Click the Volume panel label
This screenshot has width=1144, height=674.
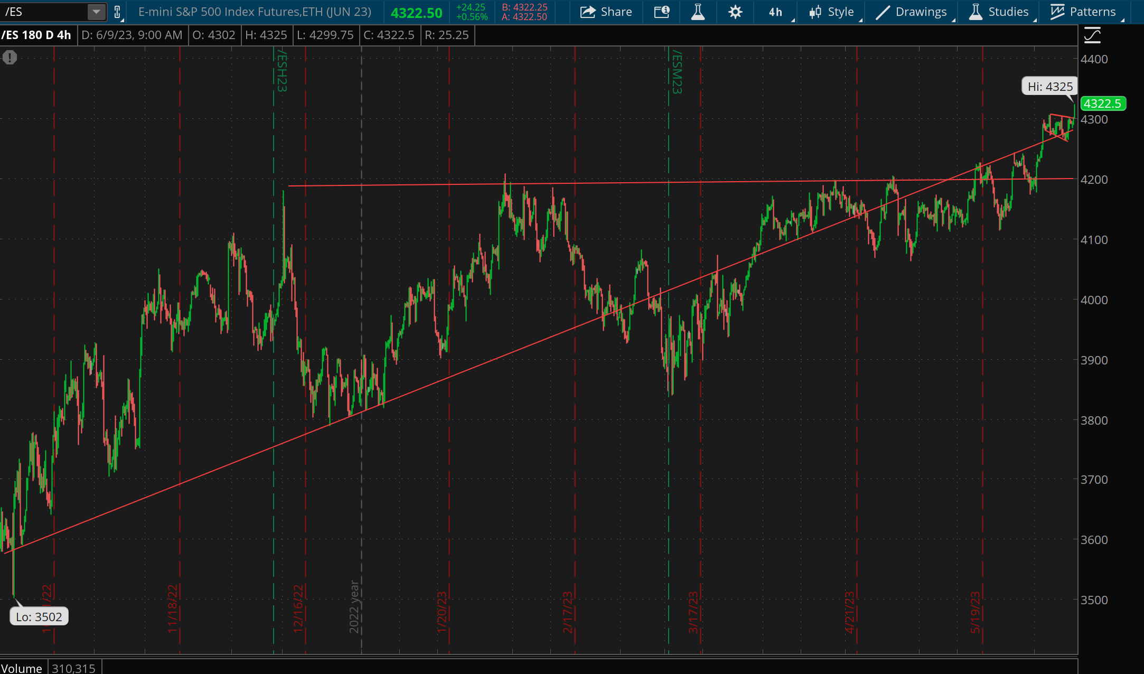[22, 668]
